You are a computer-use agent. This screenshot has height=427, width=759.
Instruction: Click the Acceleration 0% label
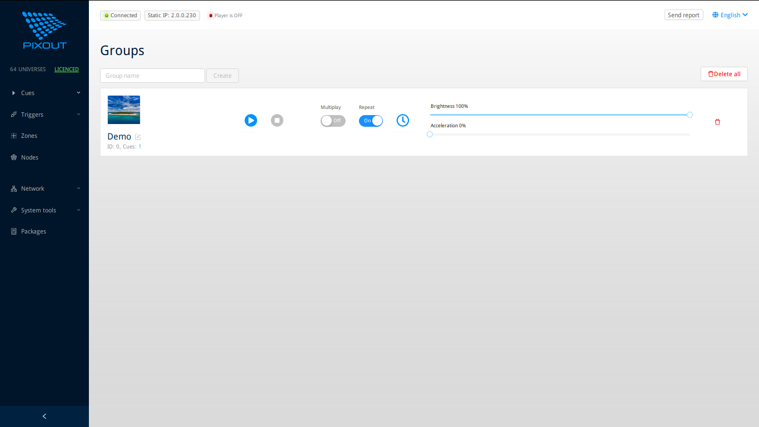448,126
